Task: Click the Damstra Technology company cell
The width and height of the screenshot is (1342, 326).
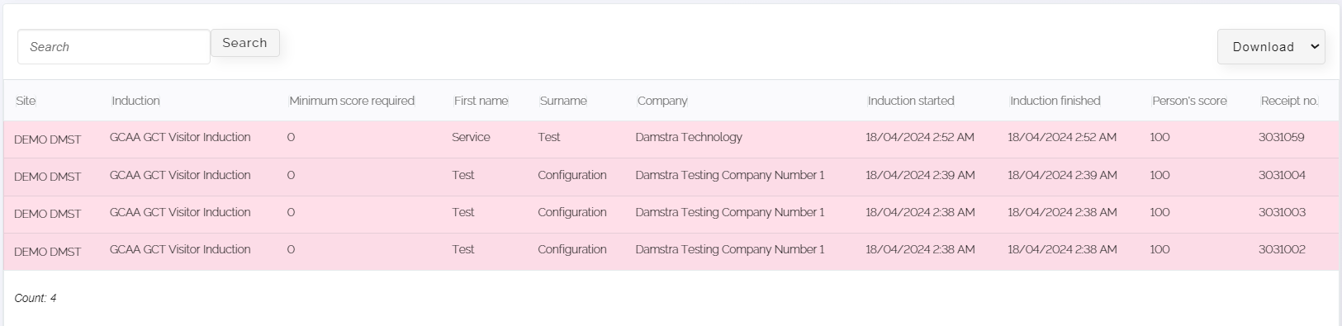Action: (x=689, y=137)
